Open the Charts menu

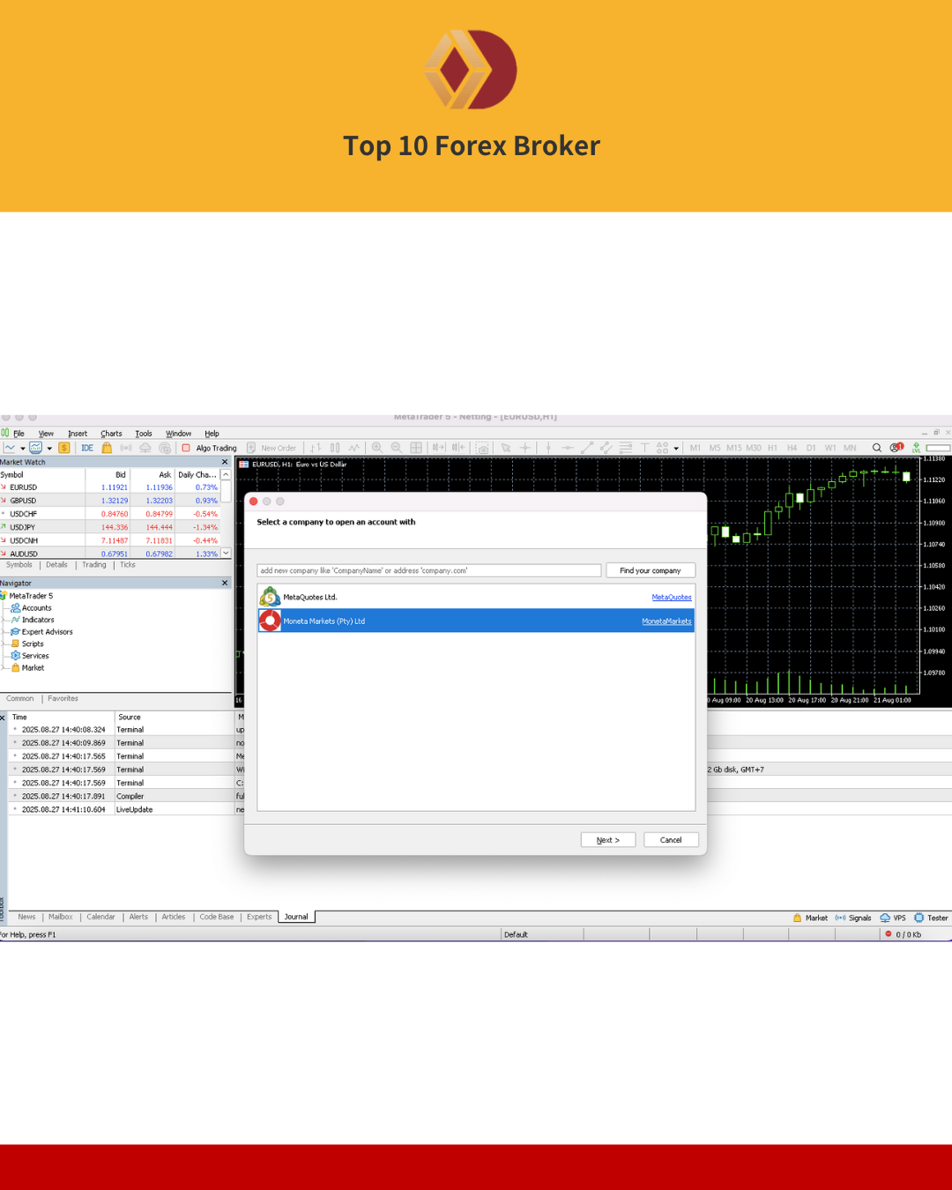pyautogui.click(x=111, y=434)
